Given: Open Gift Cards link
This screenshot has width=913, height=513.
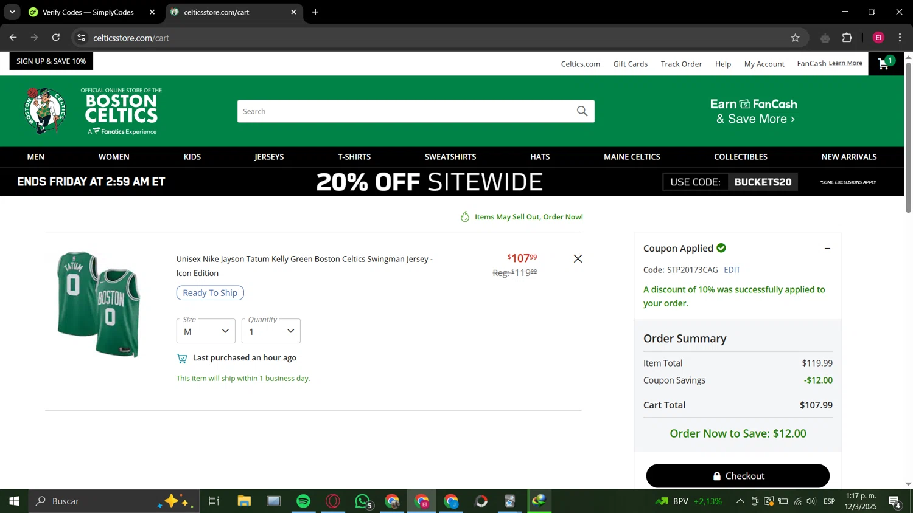Looking at the screenshot, I should pos(631,64).
